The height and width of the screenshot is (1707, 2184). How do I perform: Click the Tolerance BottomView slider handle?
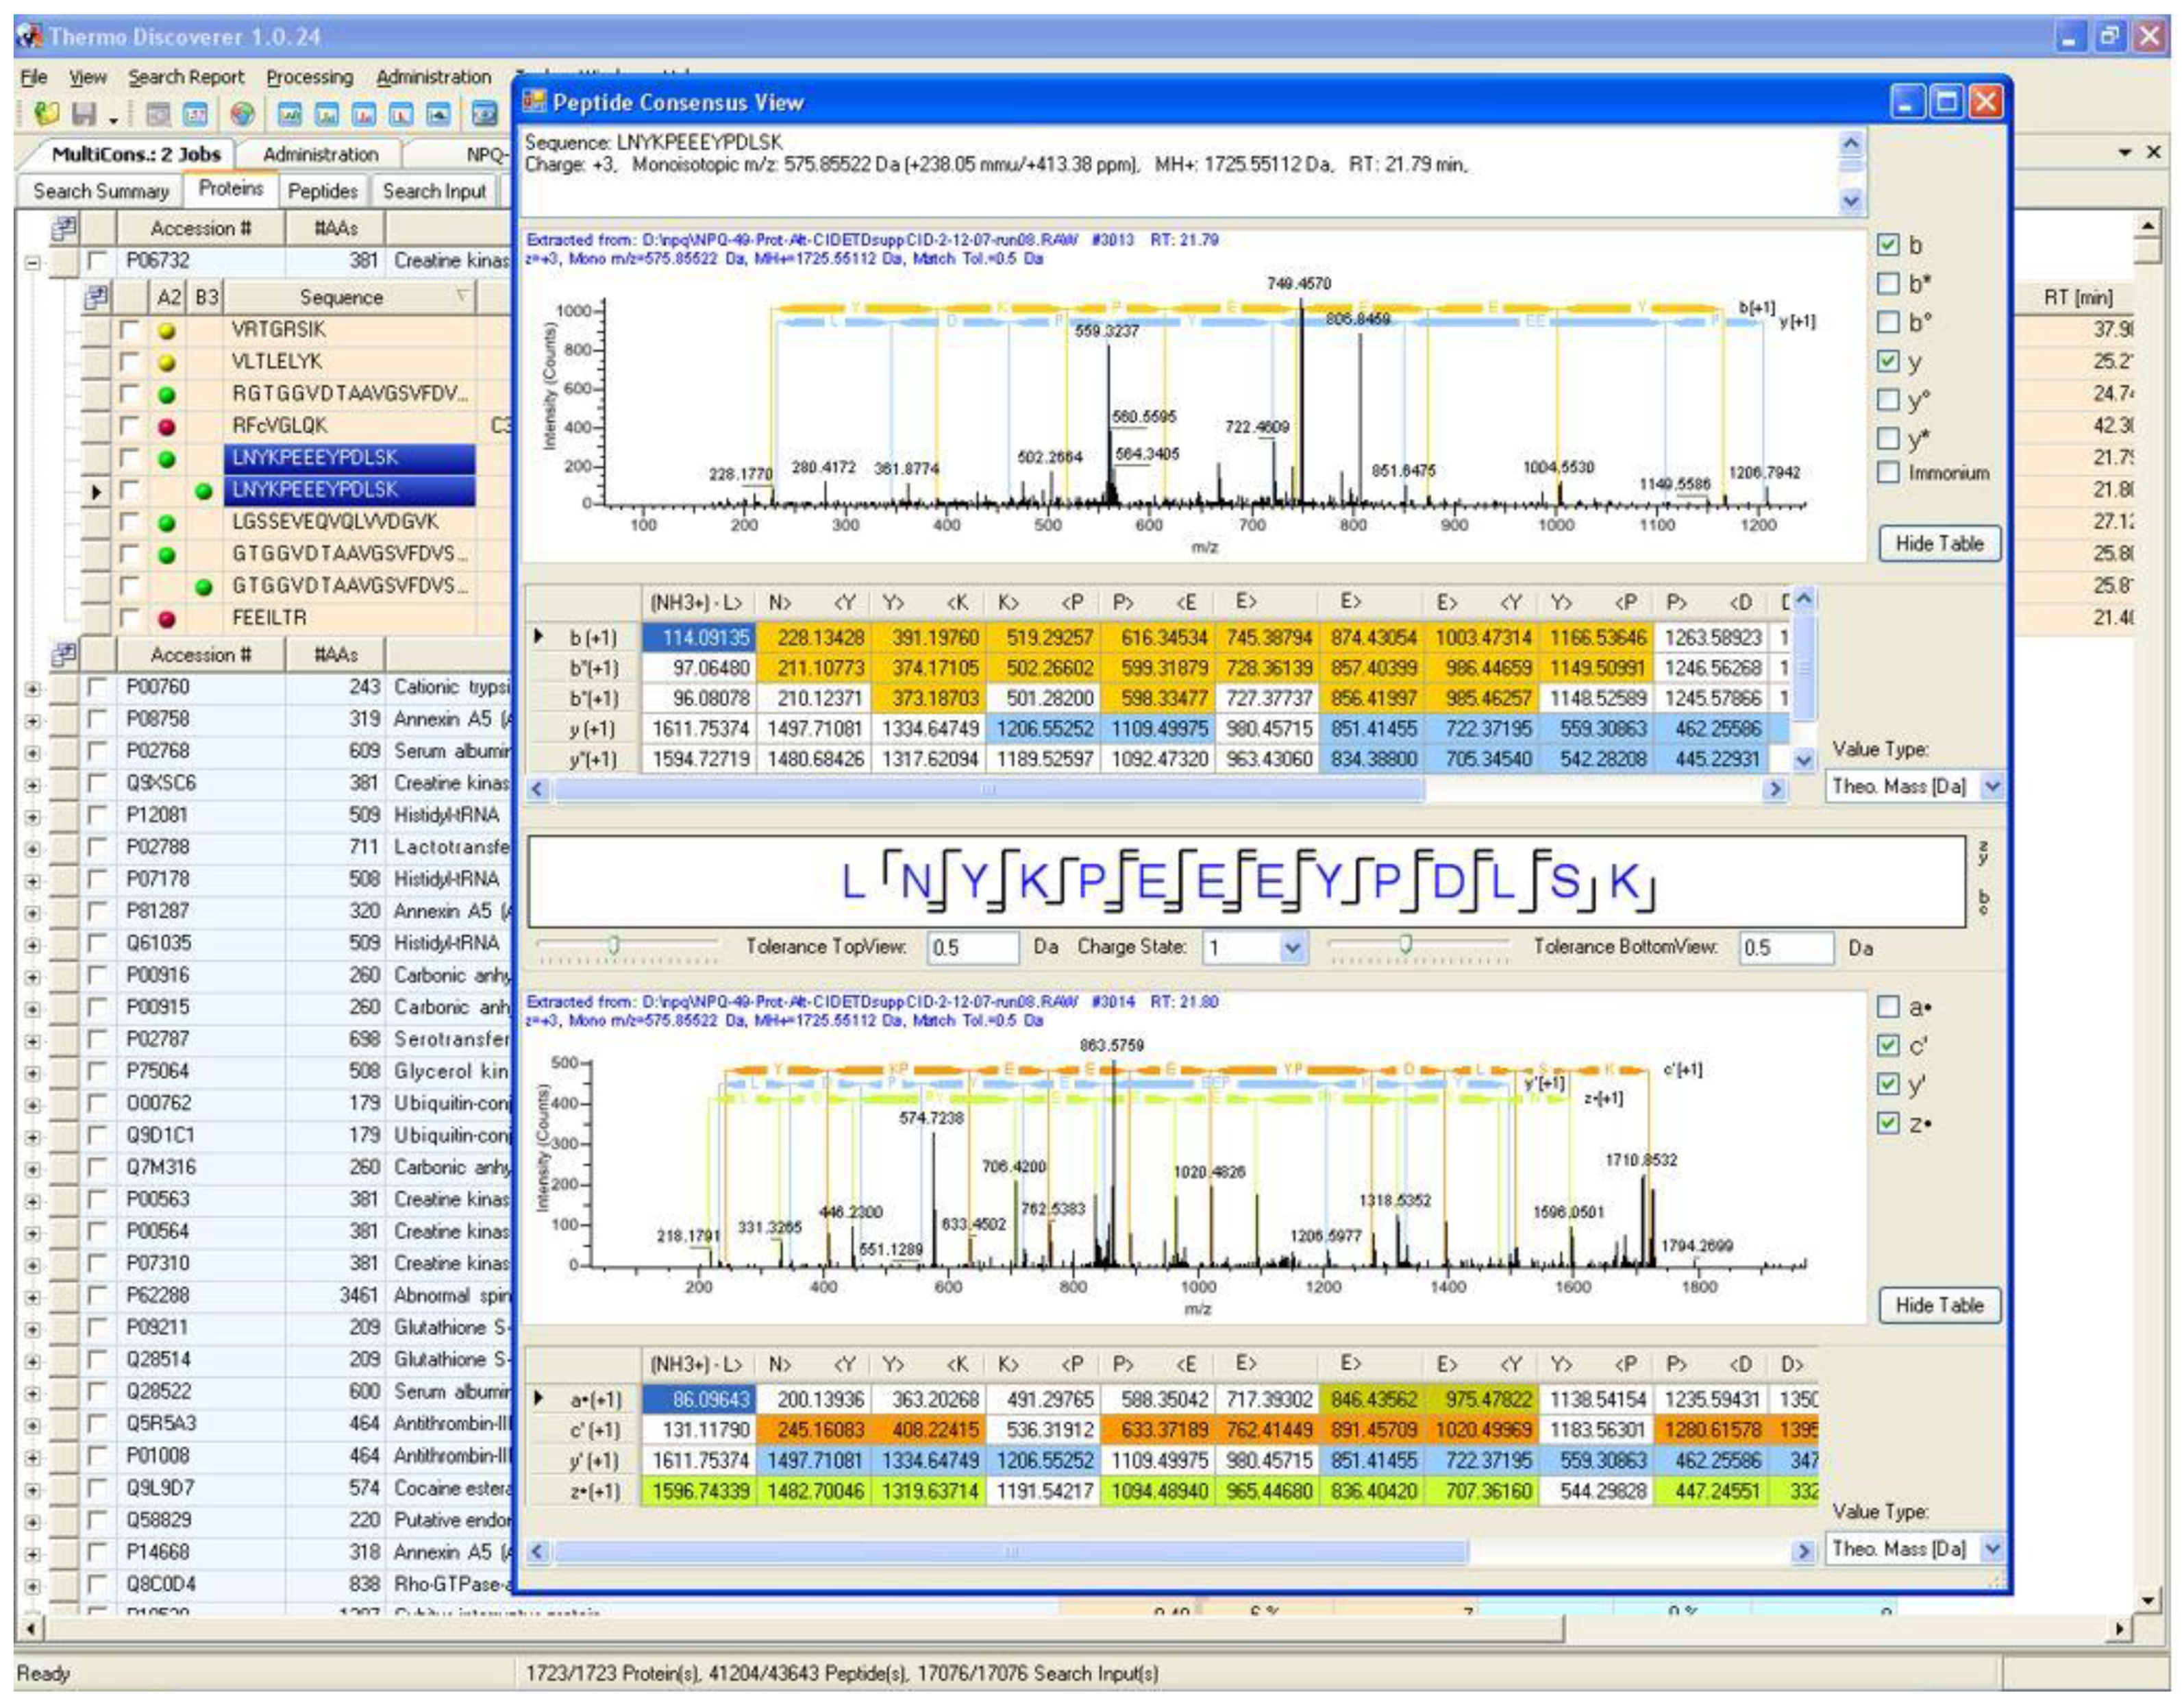[x=1405, y=944]
